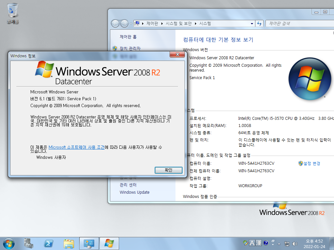Click the Start orb button

point(9,243)
